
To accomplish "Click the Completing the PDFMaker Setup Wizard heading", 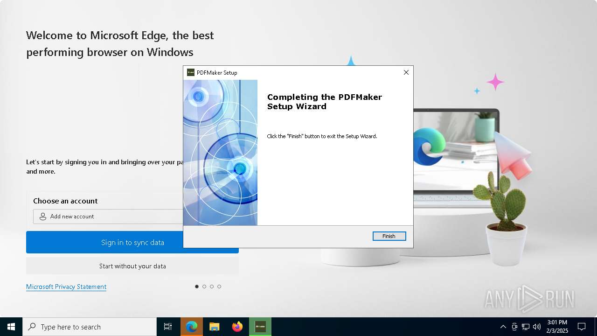I will tap(324, 102).
